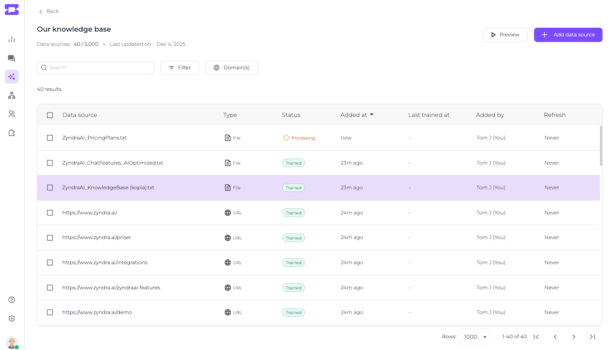Image resolution: width=613 pixels, height=350 pixels.
Task: Open the conversations chat icon in sidebar
Action: tap(12, 58)
